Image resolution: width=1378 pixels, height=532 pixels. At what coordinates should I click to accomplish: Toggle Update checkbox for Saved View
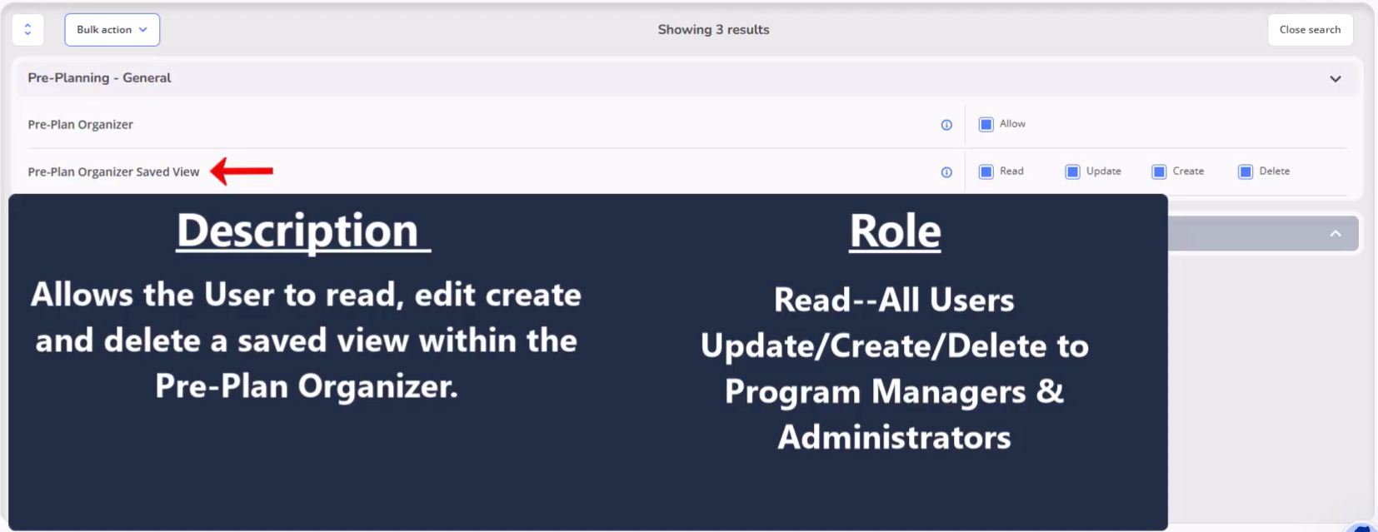(x=1073, y=172)
